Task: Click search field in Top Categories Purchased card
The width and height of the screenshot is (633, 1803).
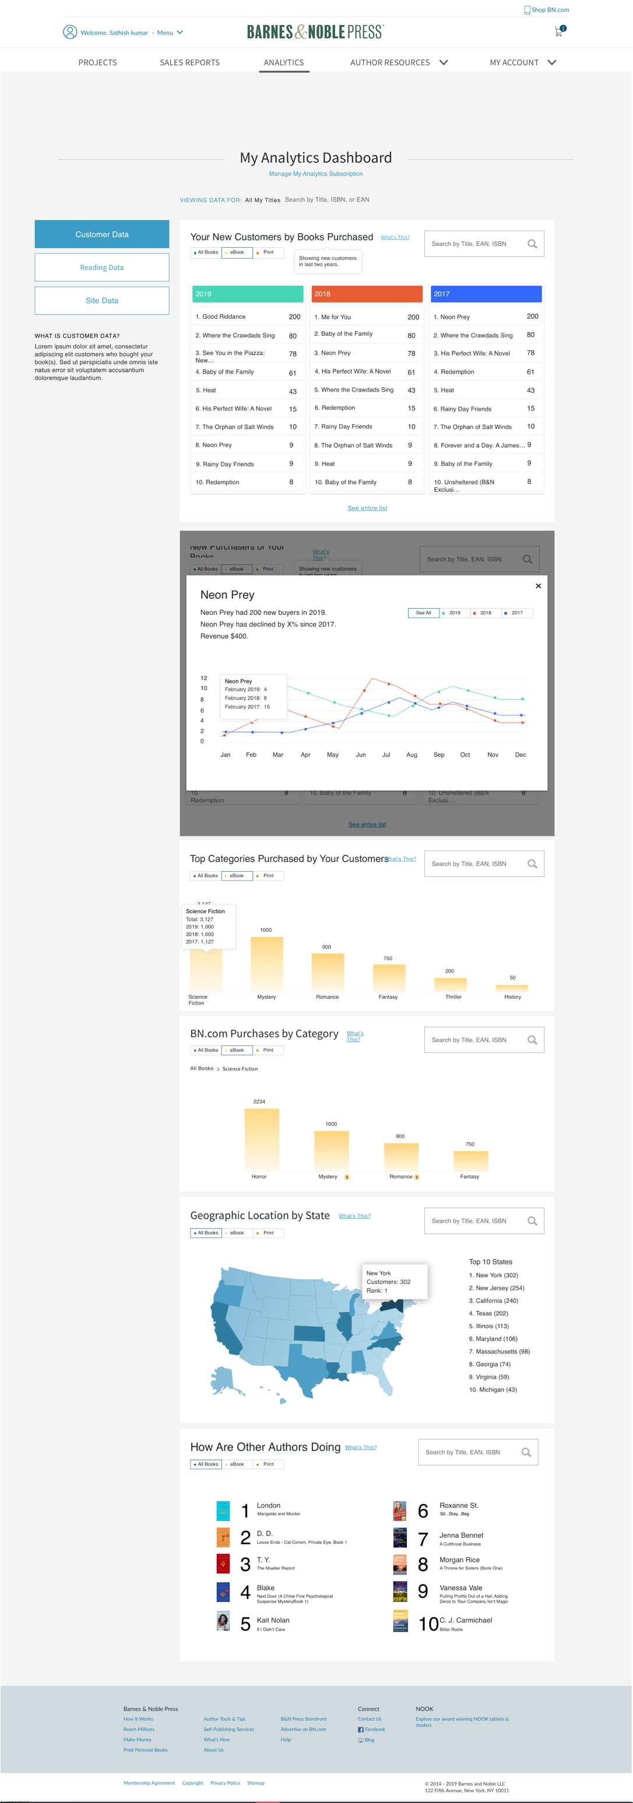Action: coord(484,864)
